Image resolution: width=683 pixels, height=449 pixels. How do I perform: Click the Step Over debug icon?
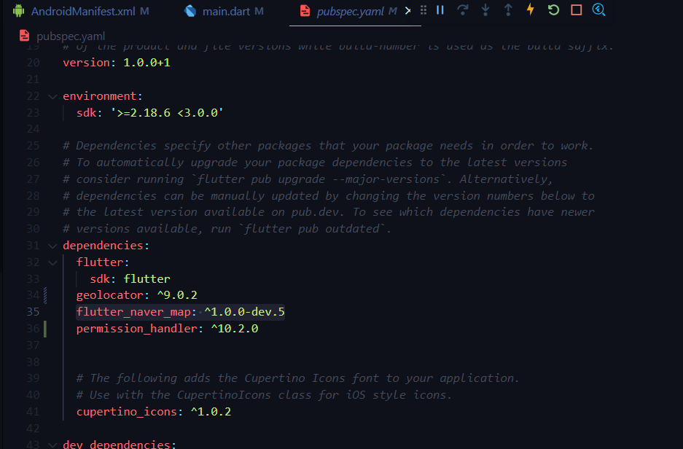[463, 10]
